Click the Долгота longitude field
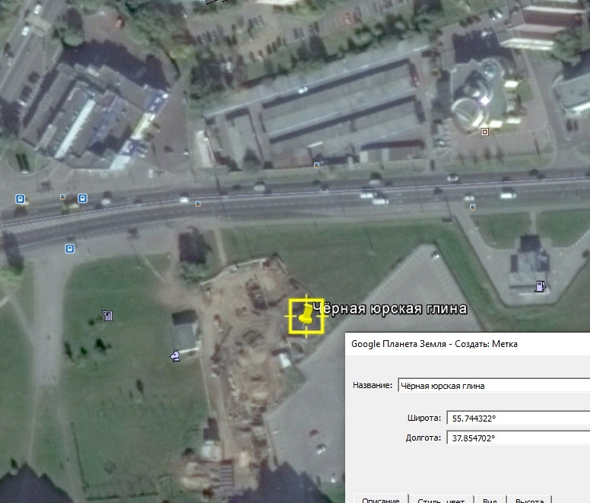Viewport: 590px width, 503px height. [x=517, y=438]
